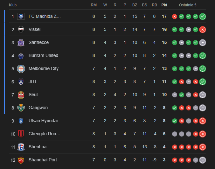Click the Shenhua club crest icon
Screen dimensions: 215x169
tap(21, 147)
